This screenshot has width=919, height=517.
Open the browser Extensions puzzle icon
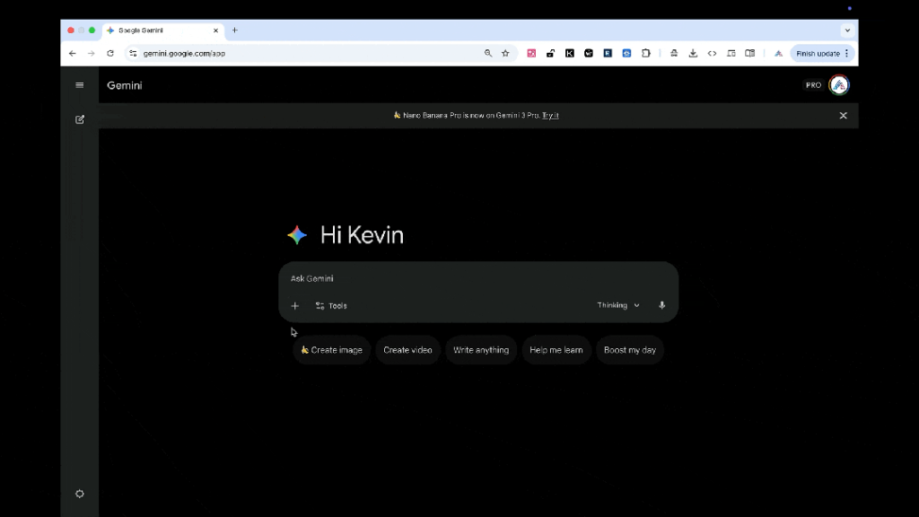pos(645,54)
